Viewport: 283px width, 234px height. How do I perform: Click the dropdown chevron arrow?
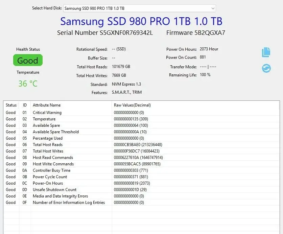213,8
